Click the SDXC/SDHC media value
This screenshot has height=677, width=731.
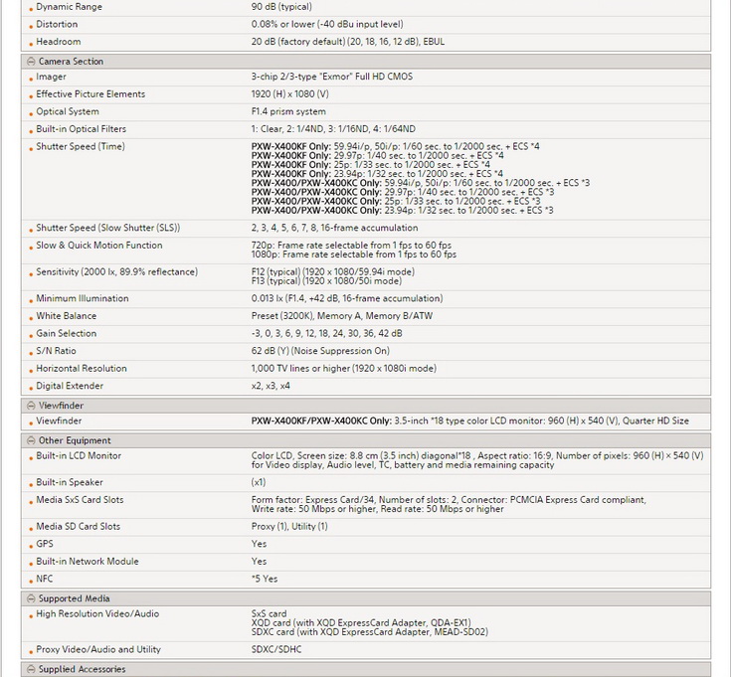coord(276,649)
